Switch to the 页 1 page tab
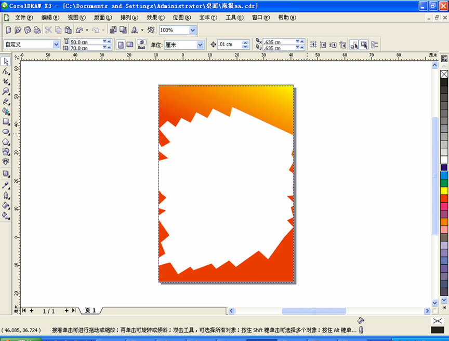This screenshot has width=449, height=341. point(90,310)
